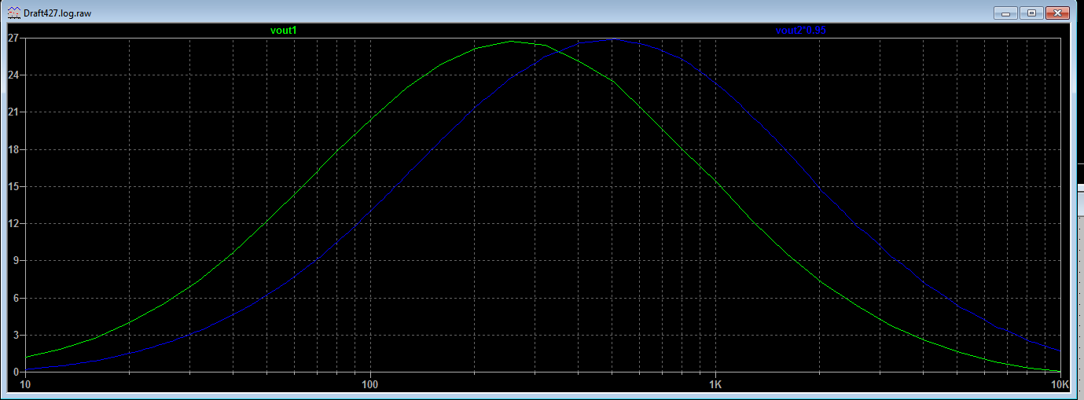Click the 18 label on vertical axis
Image resolution: width=1084 pixels, height=400 pixels.
(13, 149)
